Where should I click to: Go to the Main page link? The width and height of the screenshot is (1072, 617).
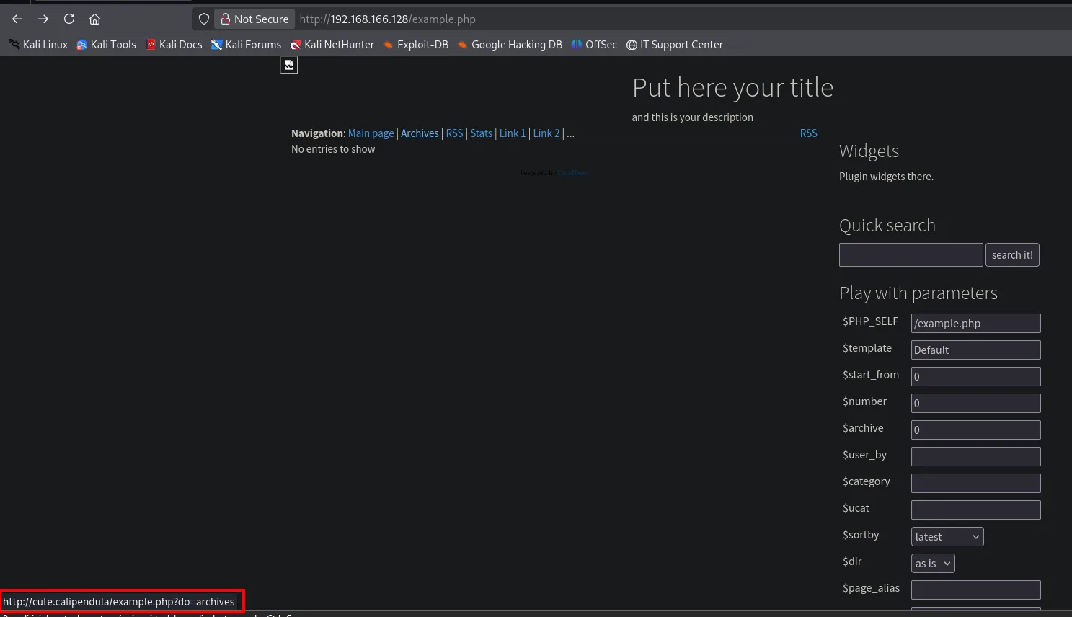pos(371,133)
